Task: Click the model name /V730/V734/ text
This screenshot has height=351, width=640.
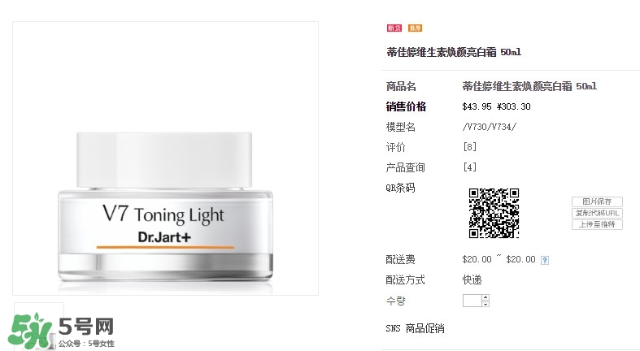Action: [x=490, y=127]
